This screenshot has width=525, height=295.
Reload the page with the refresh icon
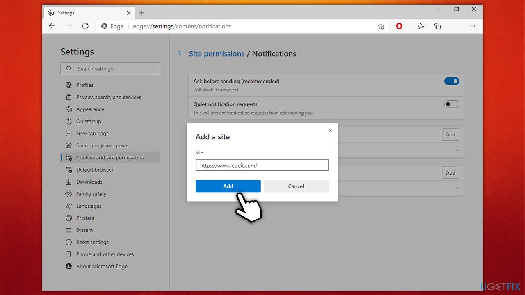click(85, 26)
